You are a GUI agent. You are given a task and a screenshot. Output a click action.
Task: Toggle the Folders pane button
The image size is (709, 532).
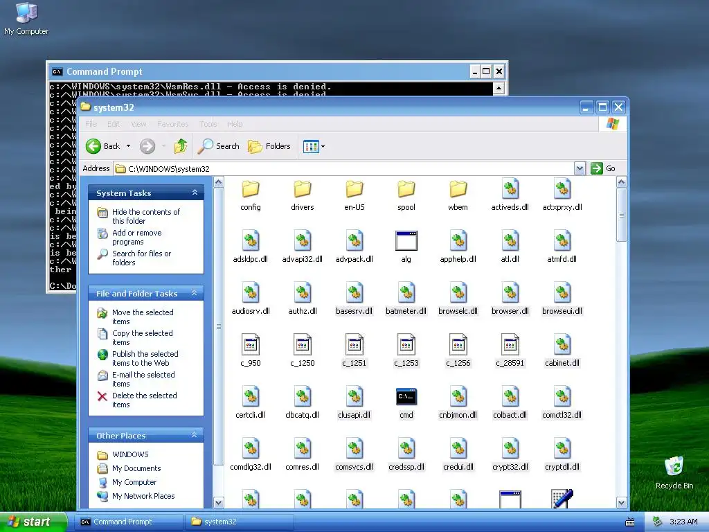pos(269,146)
